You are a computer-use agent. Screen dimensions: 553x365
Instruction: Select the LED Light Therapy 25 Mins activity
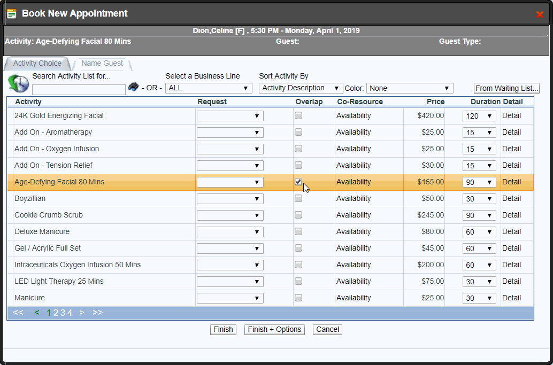(59, 281)
